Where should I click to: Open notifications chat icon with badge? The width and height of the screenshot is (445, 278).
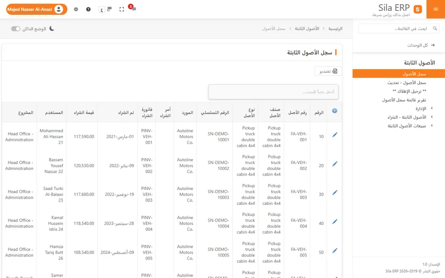coord(133,8)
